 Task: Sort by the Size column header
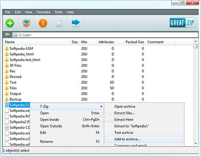[x=67, y=42]
